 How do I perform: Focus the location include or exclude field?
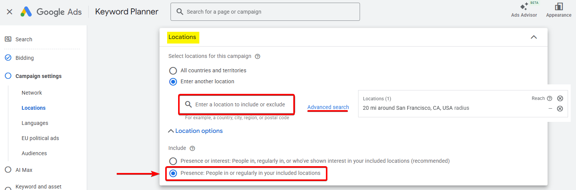point(236,104)
